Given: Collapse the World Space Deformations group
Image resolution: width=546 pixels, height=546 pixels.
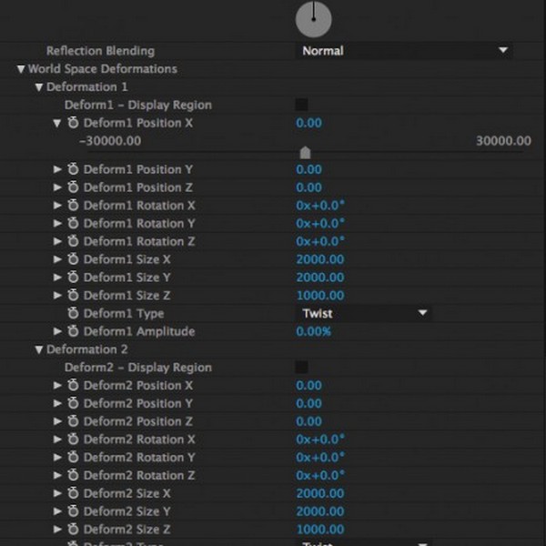Looking at the screenshot, I should pos(21,69).
